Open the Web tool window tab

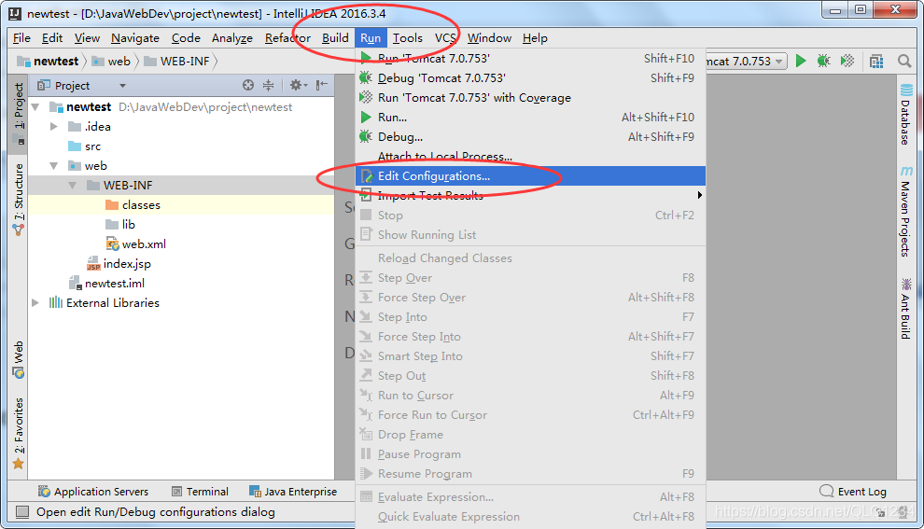(19, 359)
